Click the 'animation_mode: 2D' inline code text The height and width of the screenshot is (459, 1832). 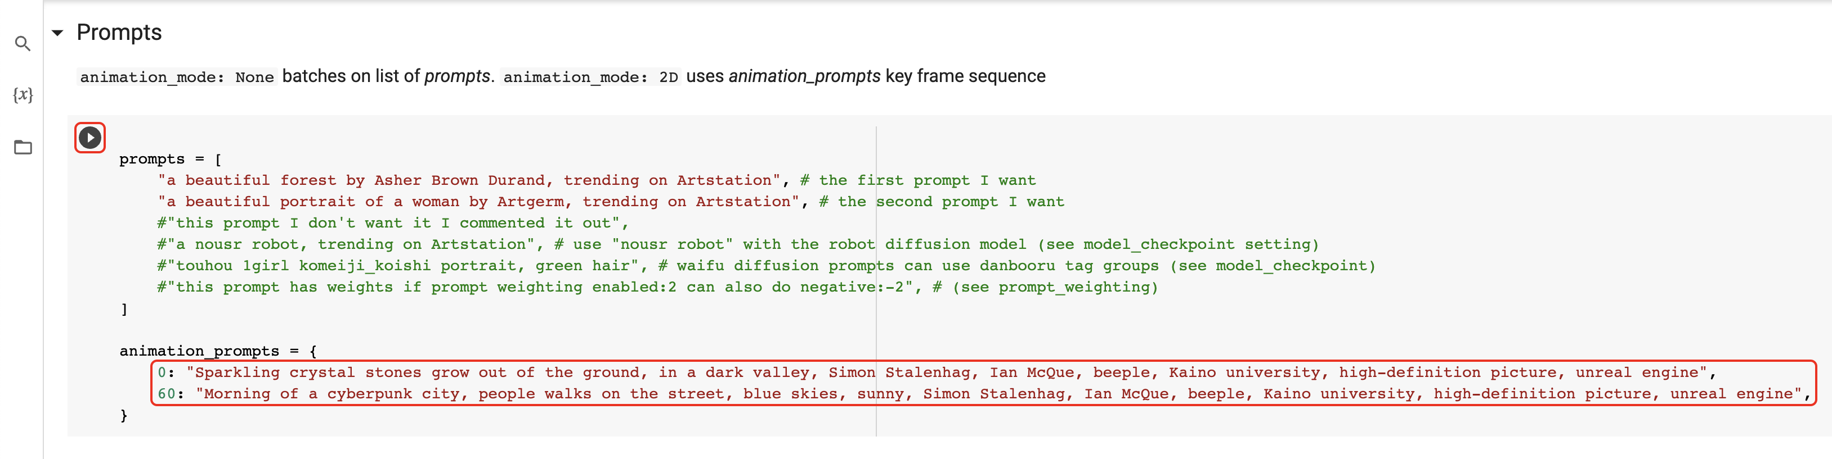[x=590, y=76]
